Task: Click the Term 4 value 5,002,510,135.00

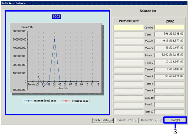Action: (x=169, y=55)
